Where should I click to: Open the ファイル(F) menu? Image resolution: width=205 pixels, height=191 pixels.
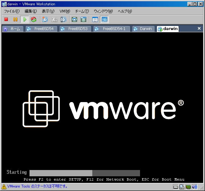12,11
